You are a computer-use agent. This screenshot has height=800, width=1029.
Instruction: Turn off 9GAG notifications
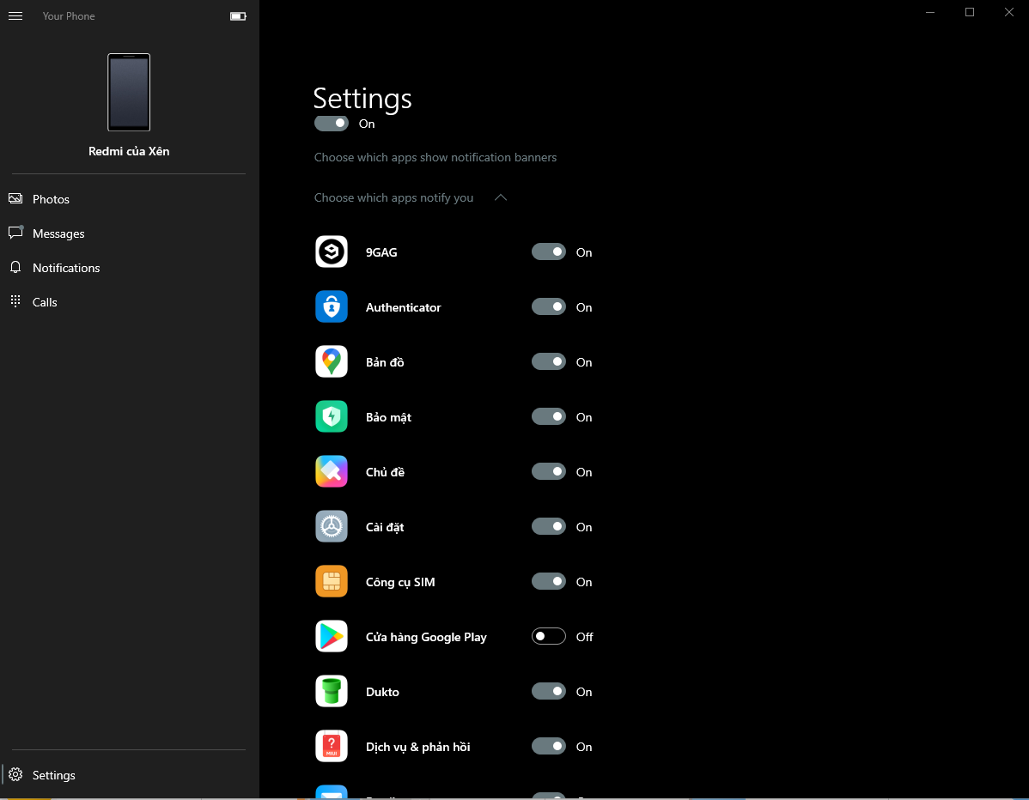click(x=549, y=252)
